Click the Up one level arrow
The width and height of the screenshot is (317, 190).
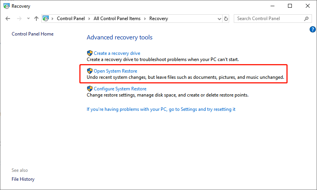[x=36, y=19]
